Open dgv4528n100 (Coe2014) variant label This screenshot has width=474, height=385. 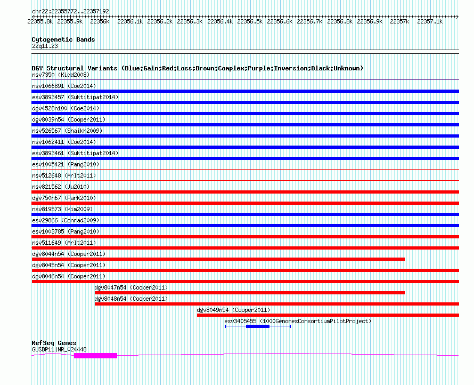point(66,108)
